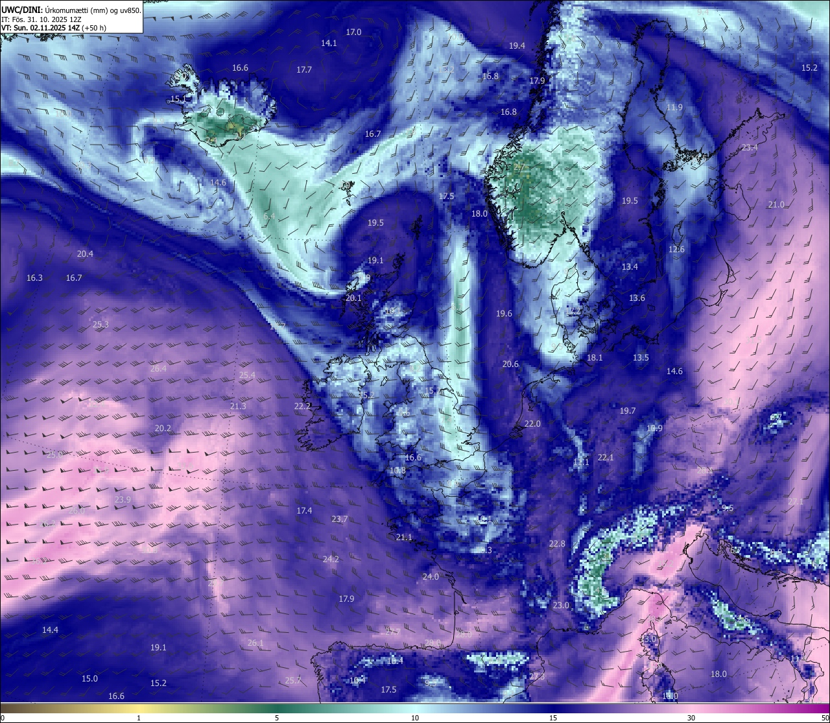Click the 17.0 value label
The width and height of the screenshot is (830, 723).
(353, 32)
